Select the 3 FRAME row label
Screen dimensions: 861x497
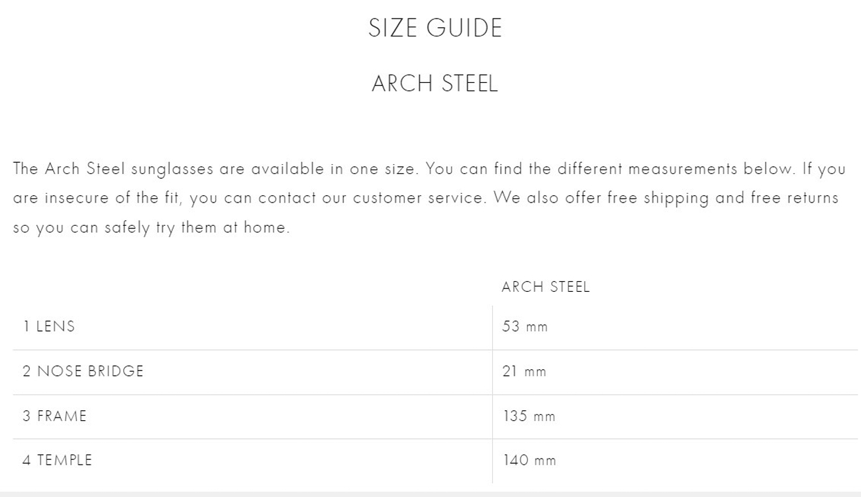(x=54, y=416)
